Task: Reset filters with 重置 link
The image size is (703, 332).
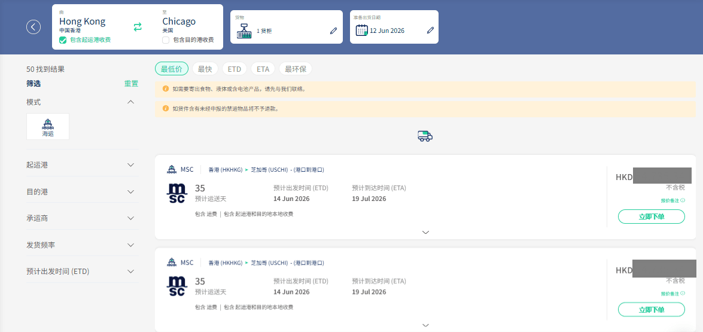Action: pos(132,84)
